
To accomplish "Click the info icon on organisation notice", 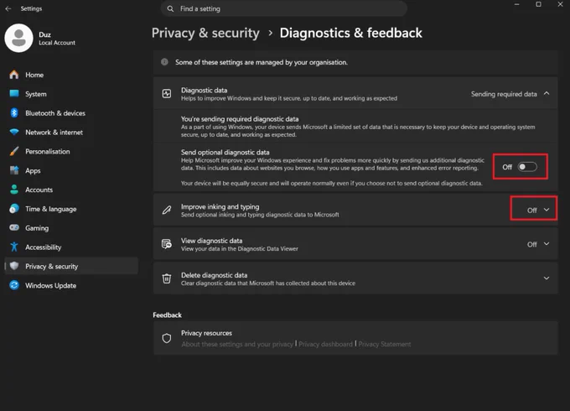I will (x=164, y=62).
